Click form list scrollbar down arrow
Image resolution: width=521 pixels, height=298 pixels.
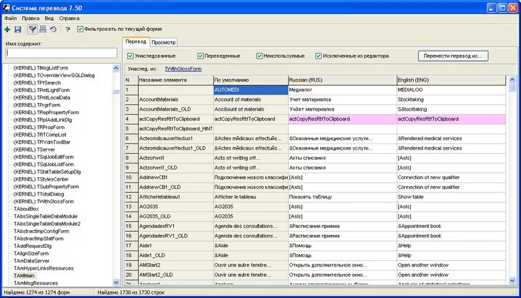click(115, 282)
